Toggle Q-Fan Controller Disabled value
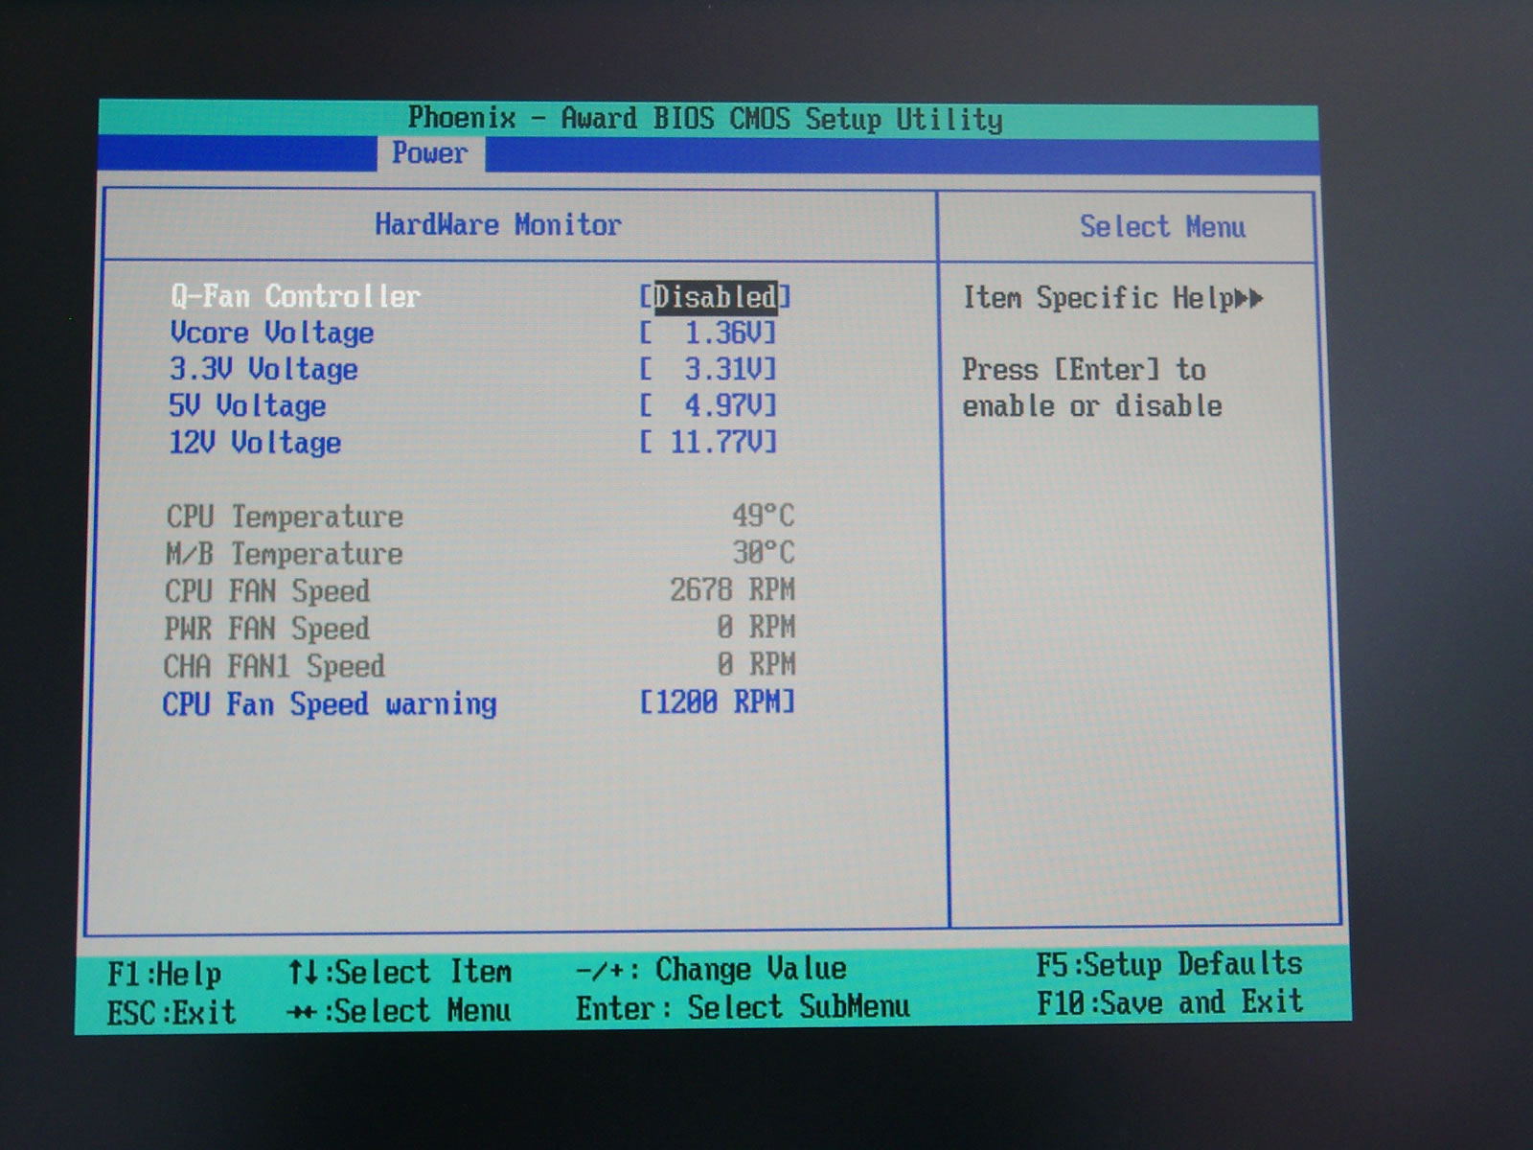This screenshot has width=1533, height=1150. [716, 297]
